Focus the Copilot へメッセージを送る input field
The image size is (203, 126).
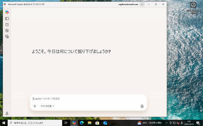pyautogui.click(x=88, y=99)
